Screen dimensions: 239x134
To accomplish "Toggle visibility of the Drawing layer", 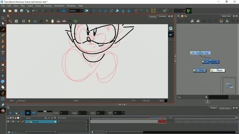I will [x=8, y=122].
